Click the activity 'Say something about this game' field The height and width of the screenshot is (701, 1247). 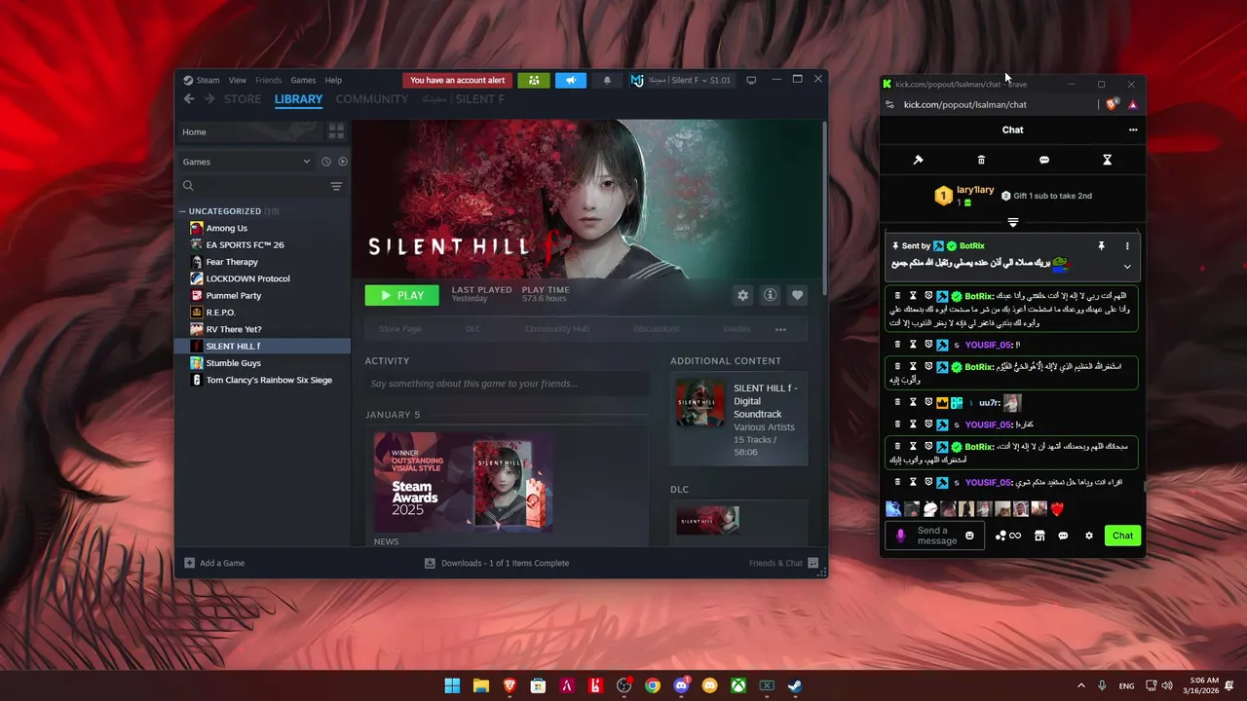506,384
